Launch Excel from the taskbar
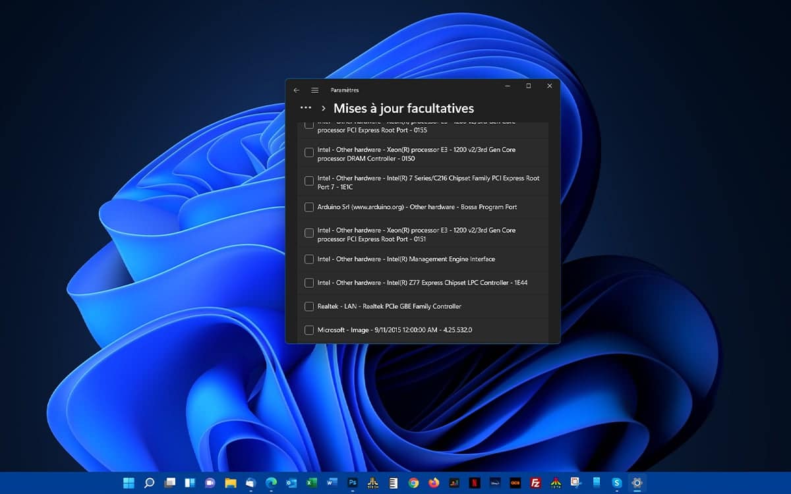Image resolution: width=791 pixels, height=494 pixels. click(x=312, y=483)
